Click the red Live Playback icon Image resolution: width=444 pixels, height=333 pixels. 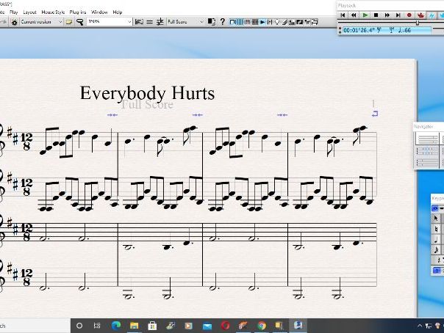[420, 15]
